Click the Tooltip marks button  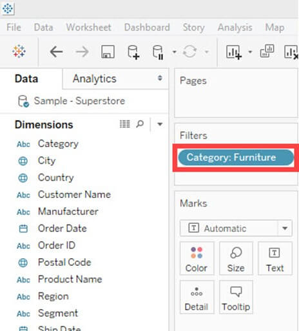point(236,297)
